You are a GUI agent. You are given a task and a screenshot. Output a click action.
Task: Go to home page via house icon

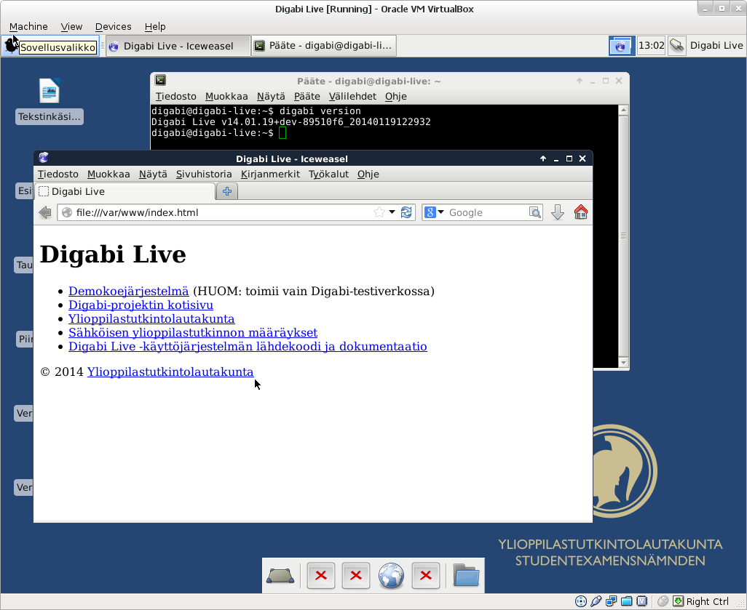click(x=581, y=212)
